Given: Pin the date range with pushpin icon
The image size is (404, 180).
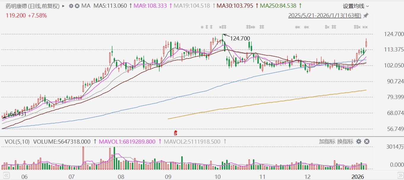Looking at the screenshot, I should pyautogui.click(x=366, y=15).
